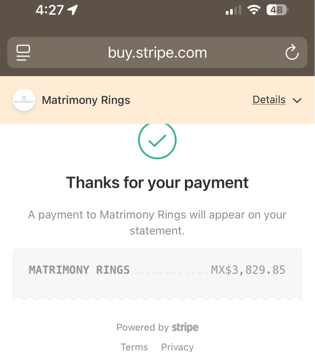Tap the buy.stripe.com address field
This screenshot has width=315, height=360.
pos(157,53)
